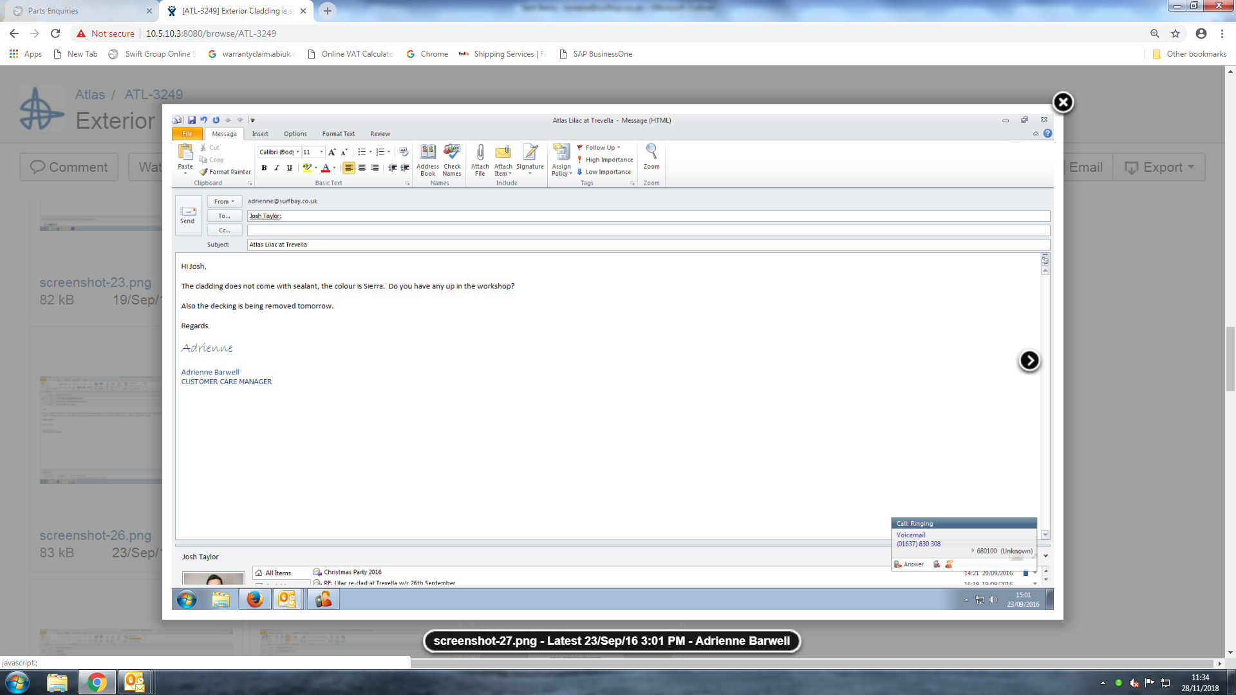The height and width of the screenshot is (695, 1236).
Task: Close the screenshot lightbox overlay
Action: pos(1063,102)
